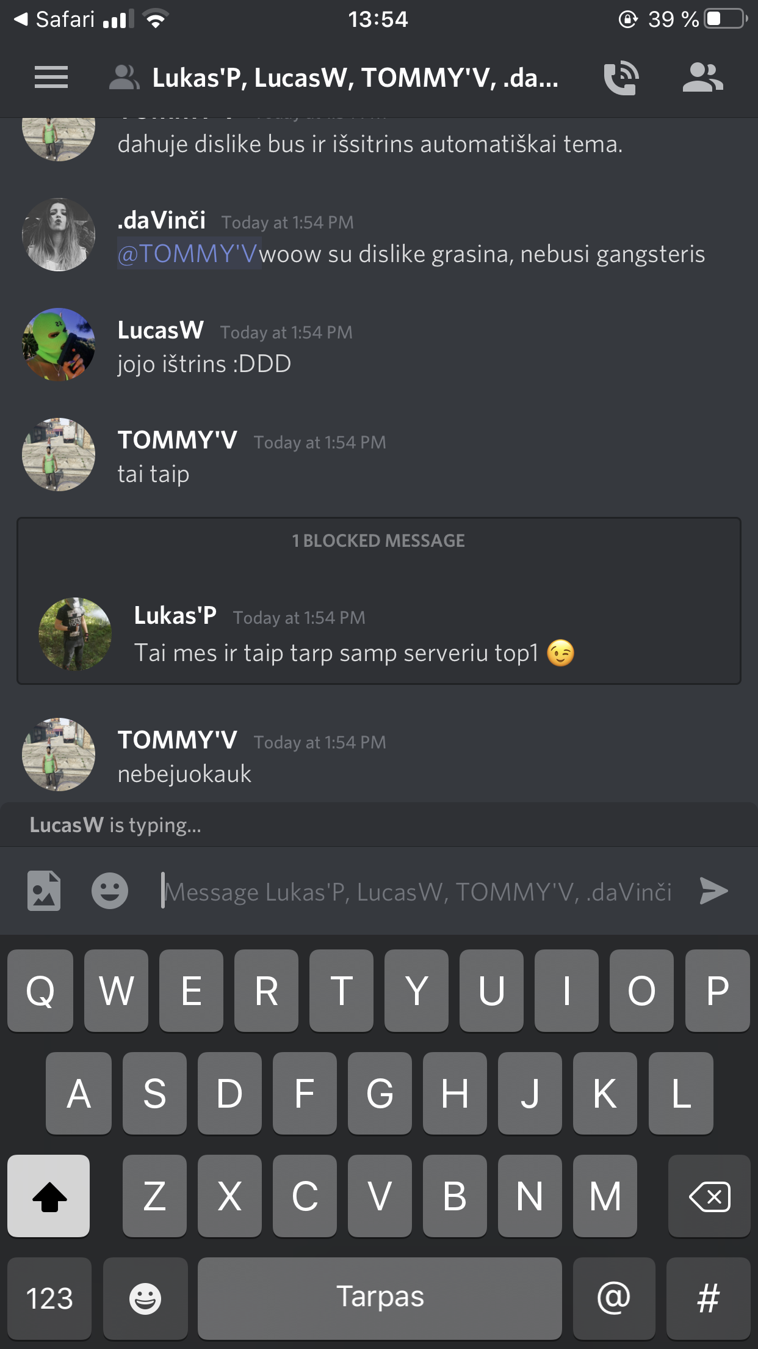
Task: Switch keyboard to emoji with smiley key
Action: click(x=145, y=1298)
